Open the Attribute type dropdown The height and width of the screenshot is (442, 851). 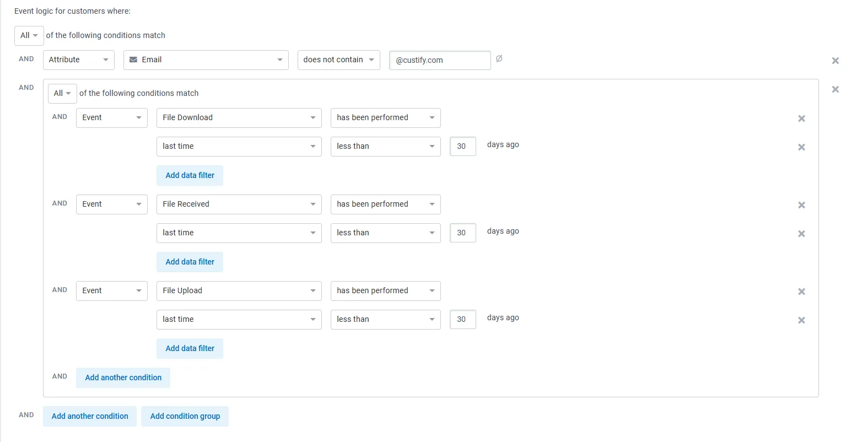[79, 60]
